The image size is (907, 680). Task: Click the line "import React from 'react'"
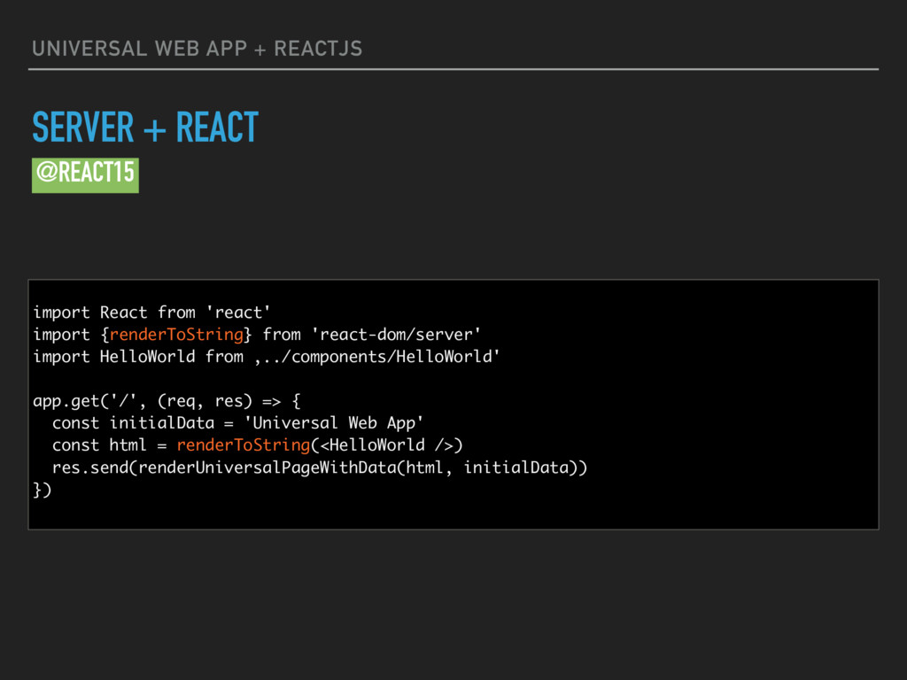(151, 313)
